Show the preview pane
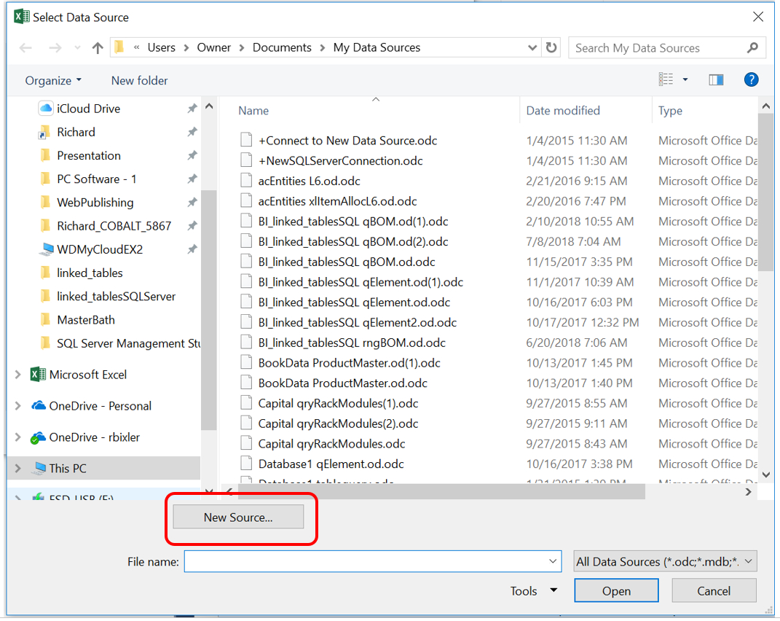 coord(716,79)
